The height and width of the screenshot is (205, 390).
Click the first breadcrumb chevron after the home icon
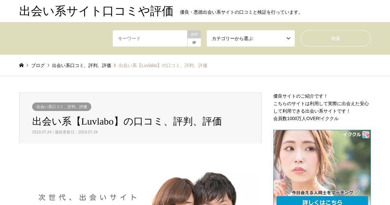coord(28,65)
